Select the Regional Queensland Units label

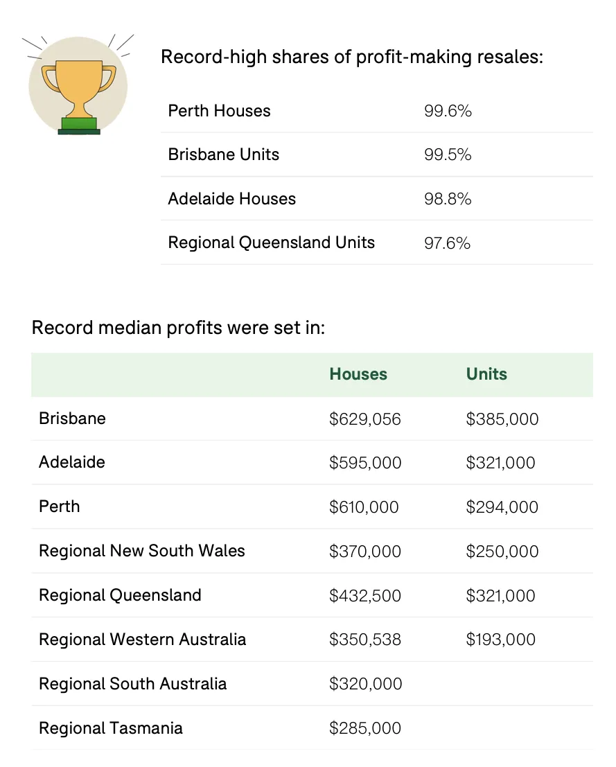pos(272,243)
